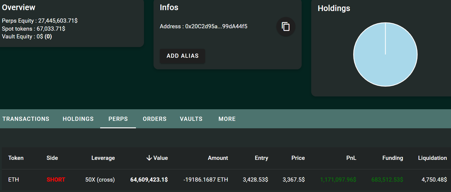Sort by the PnL column header
451x192 pixels.
[351, 158]
